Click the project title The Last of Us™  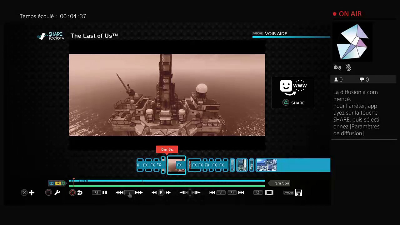(94, 36)
